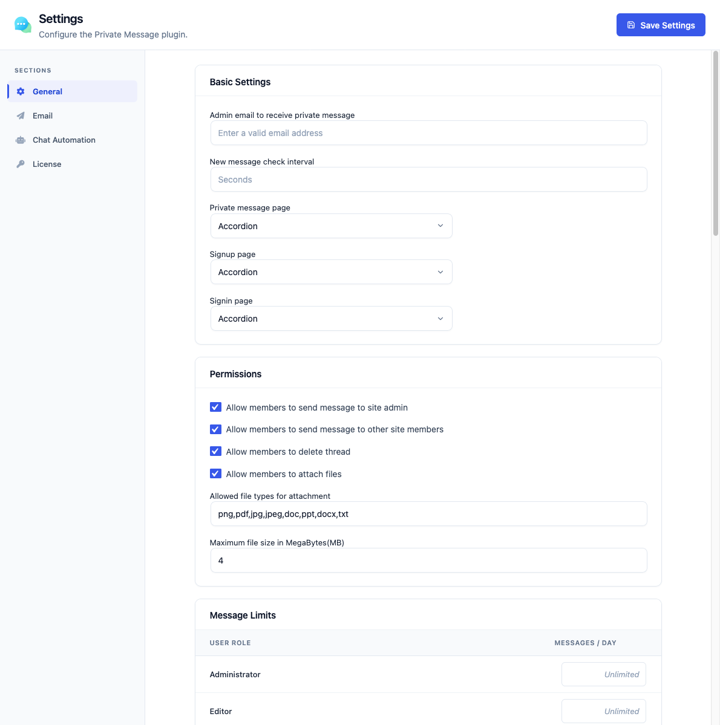Click the floppy disk icon in Save Settings
Viewport: 720px width, 725px height.
pyautogui.click(x=630, y=25)
